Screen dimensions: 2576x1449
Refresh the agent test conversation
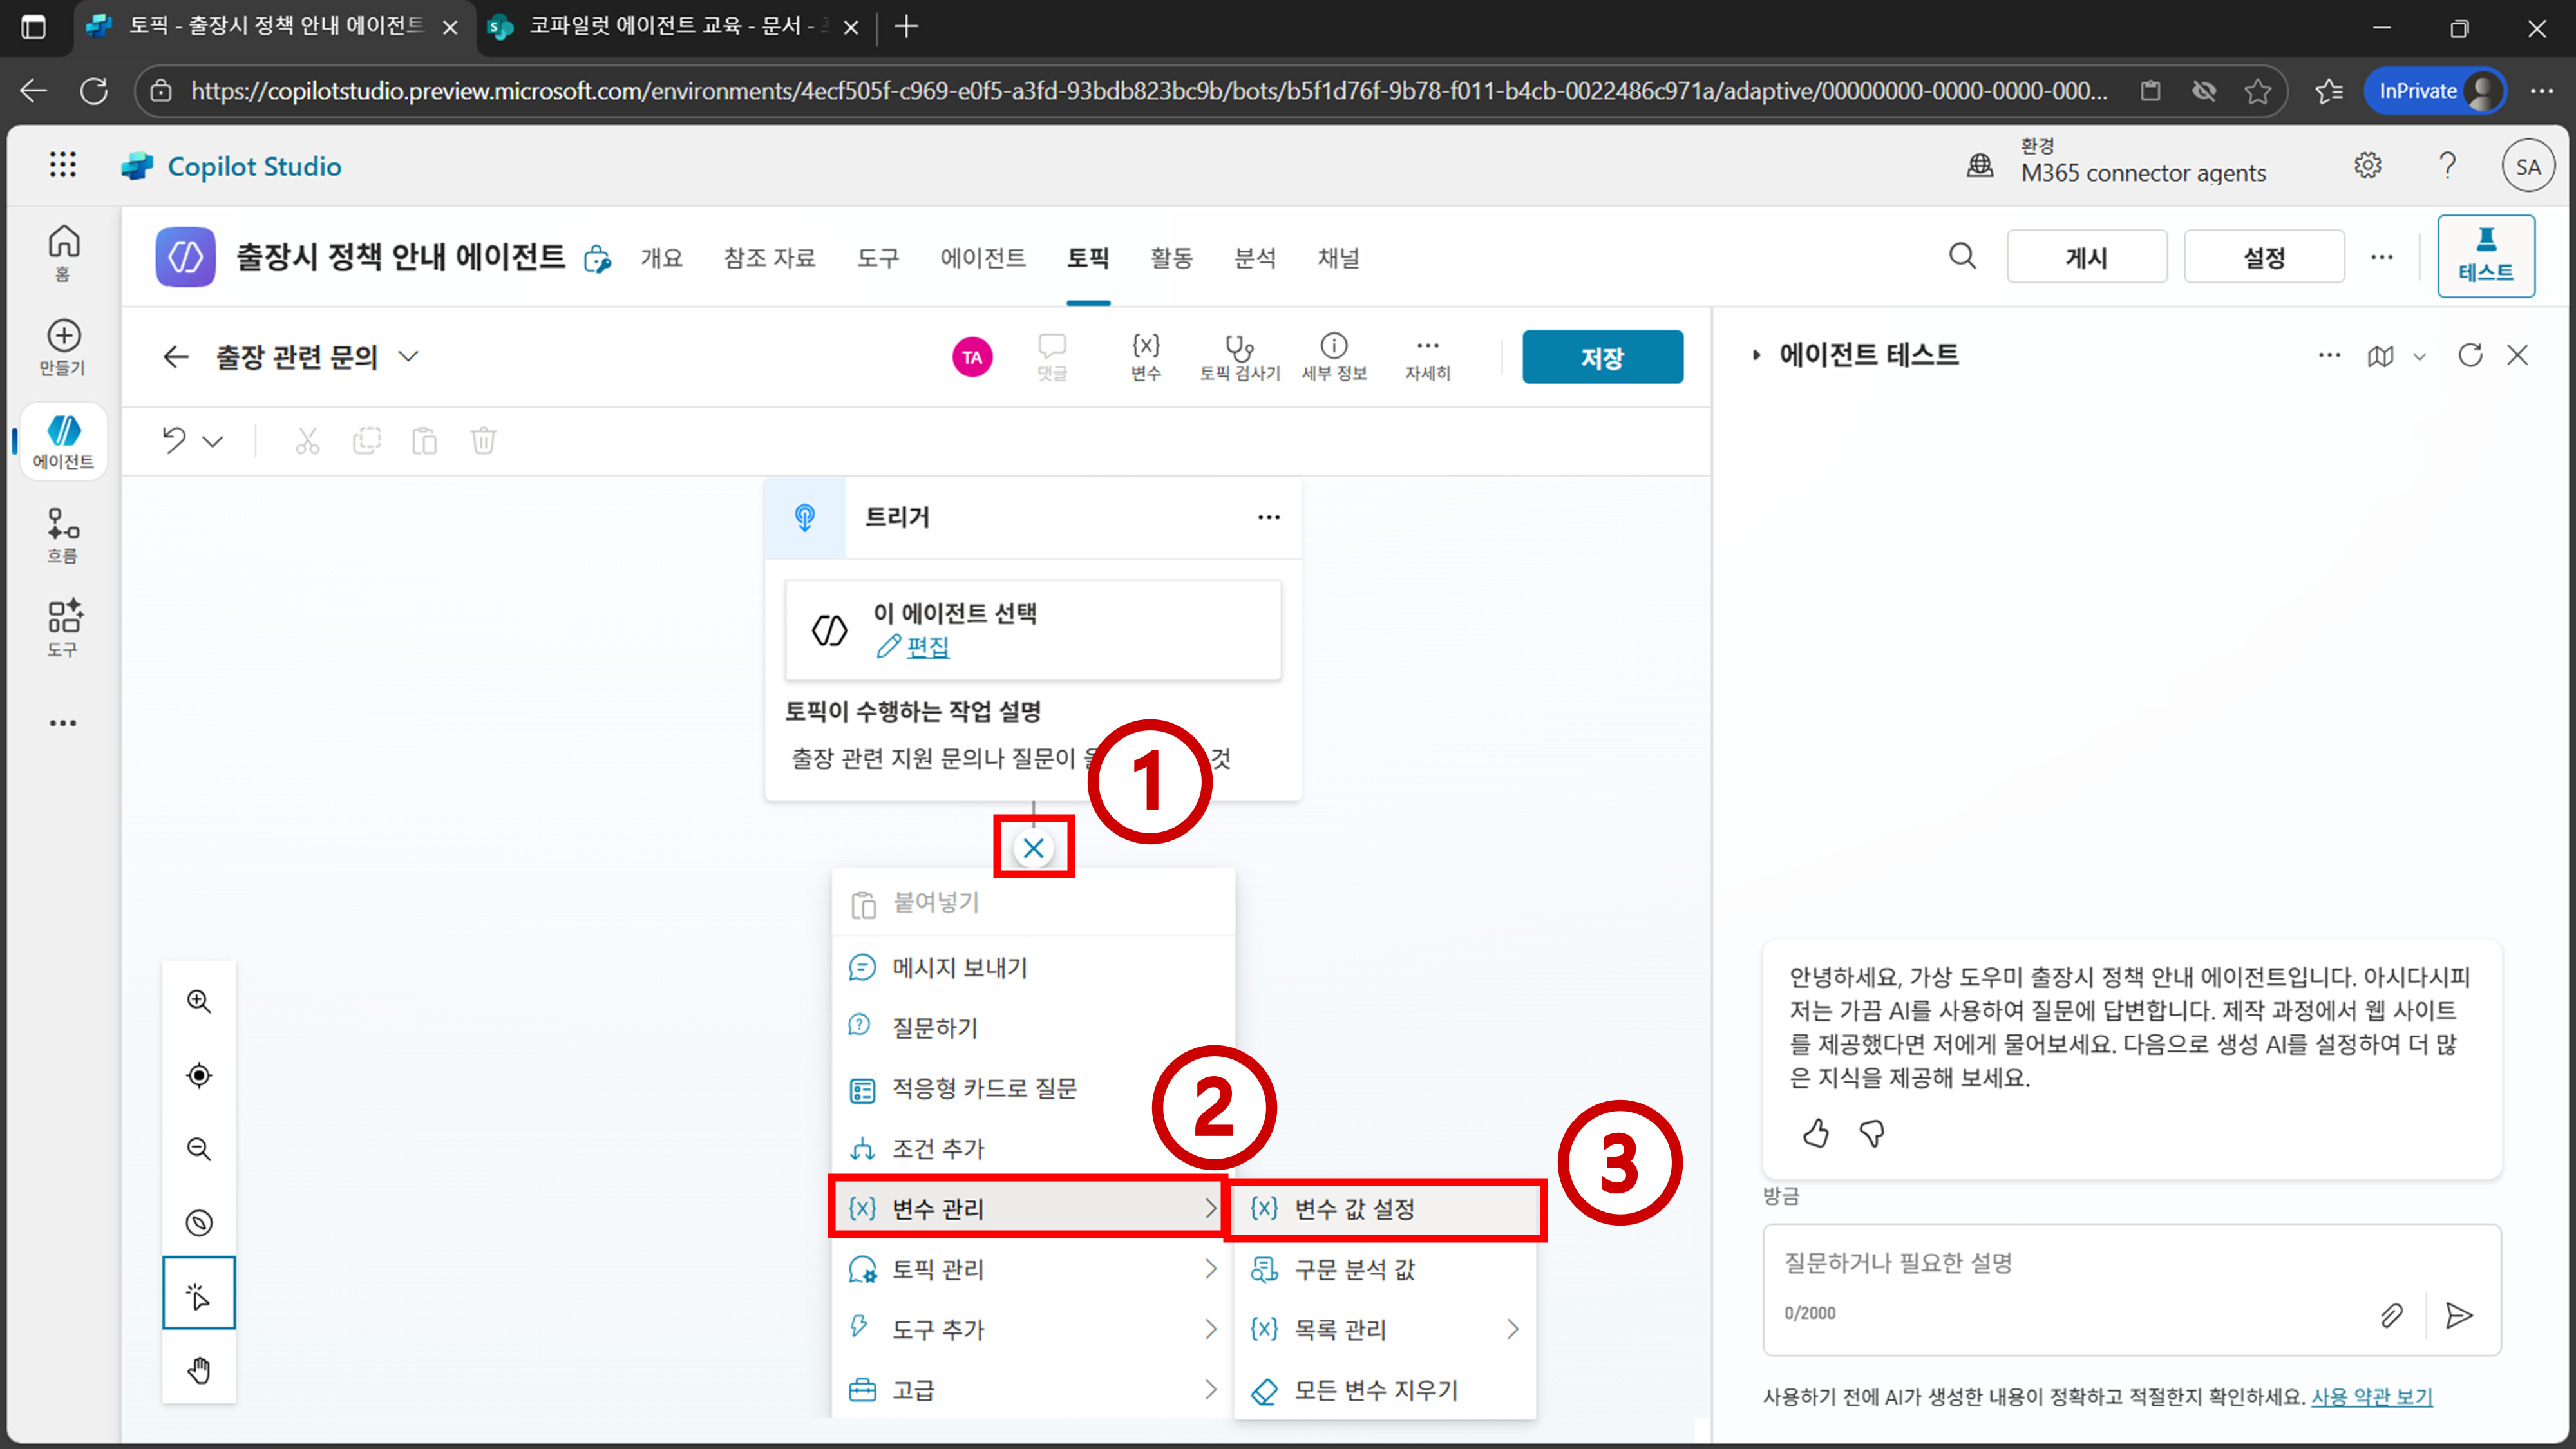click(x=2470, y=355)
